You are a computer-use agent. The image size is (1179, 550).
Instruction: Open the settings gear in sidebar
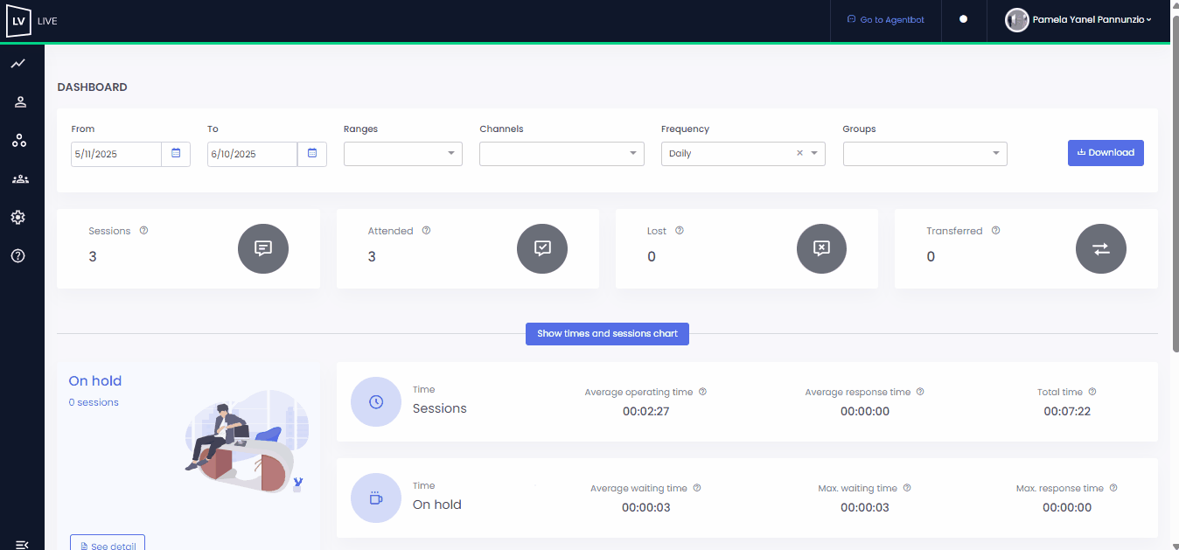coord(17,217)
